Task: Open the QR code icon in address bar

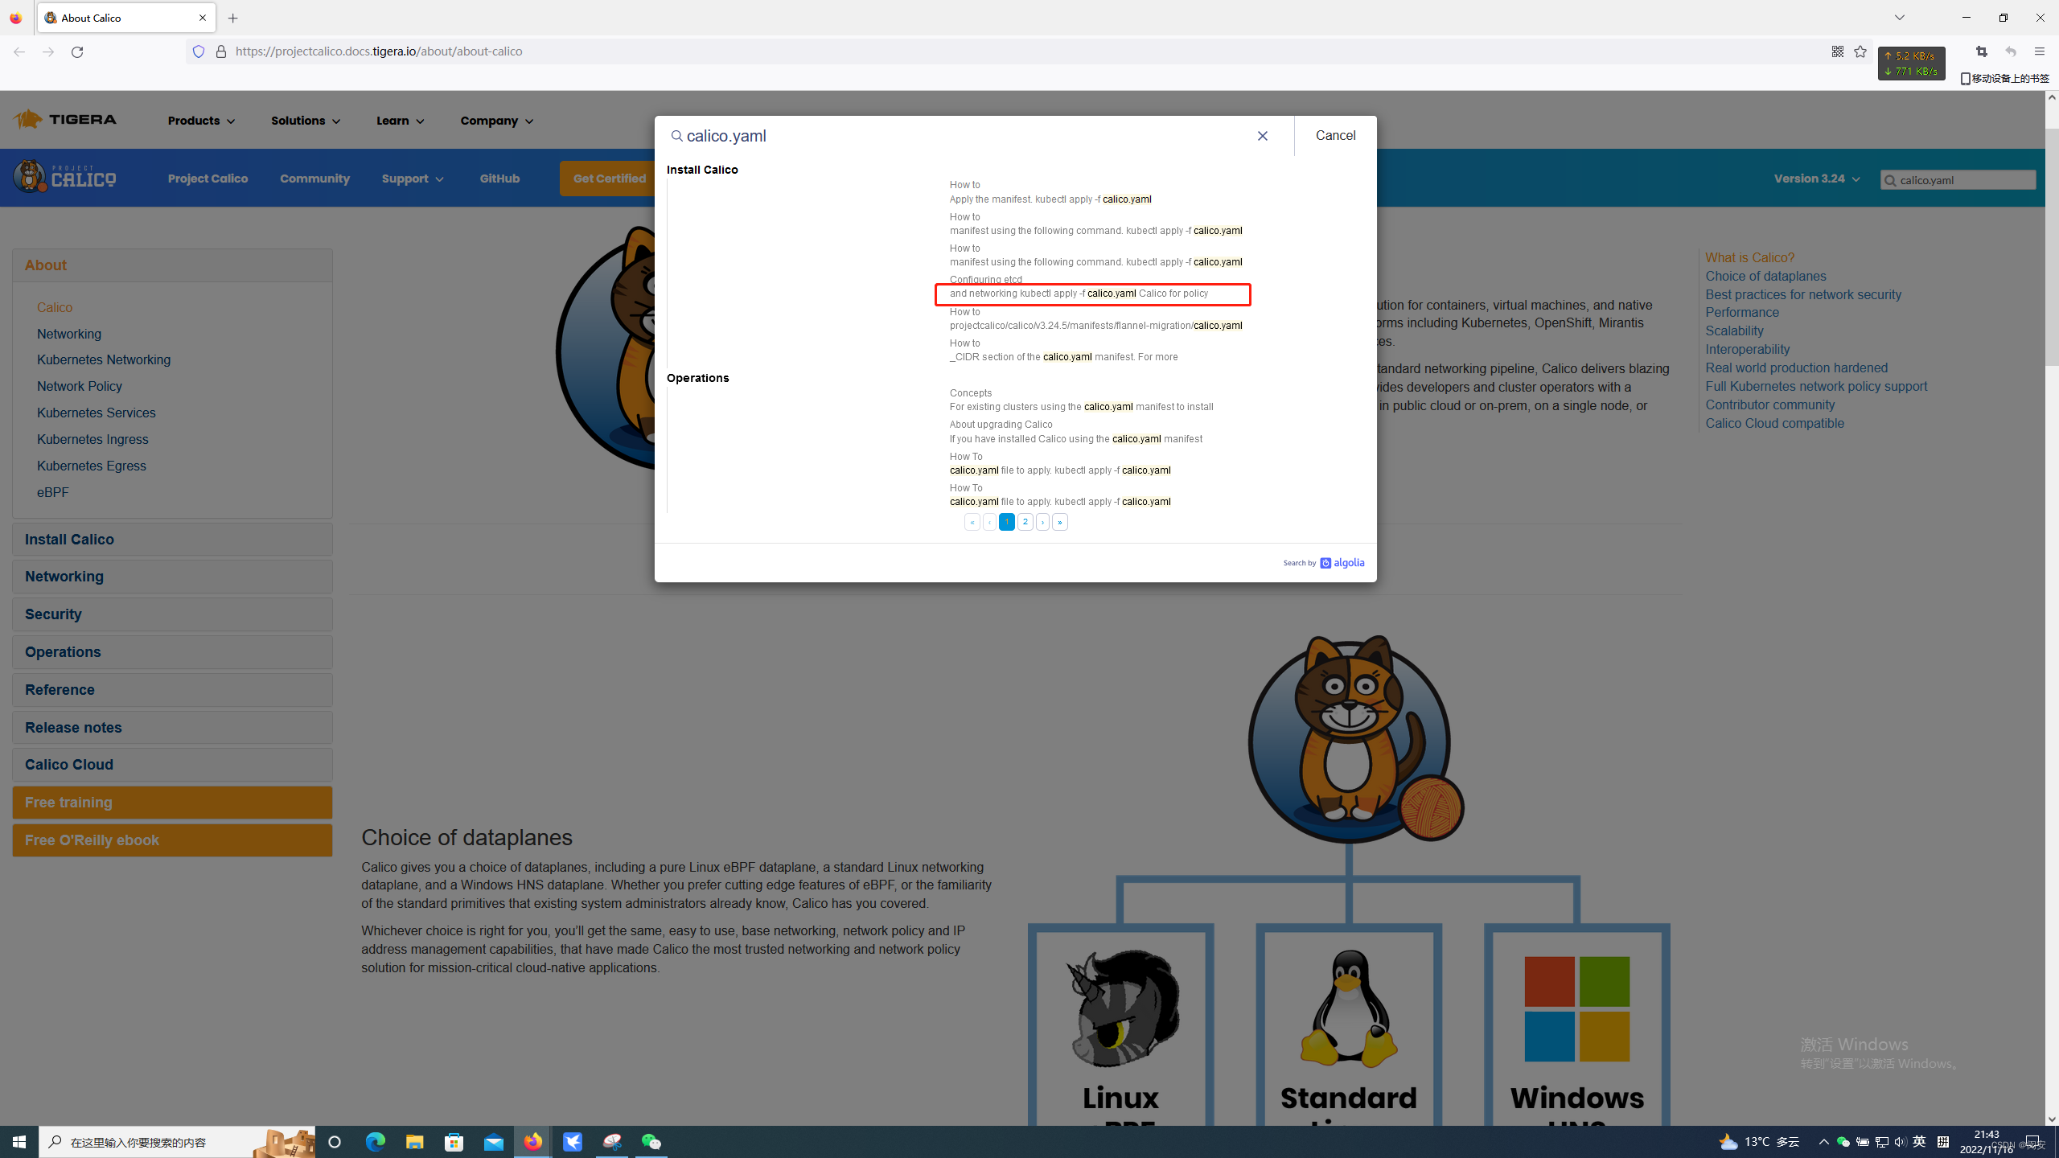Action: [1838, 51]
